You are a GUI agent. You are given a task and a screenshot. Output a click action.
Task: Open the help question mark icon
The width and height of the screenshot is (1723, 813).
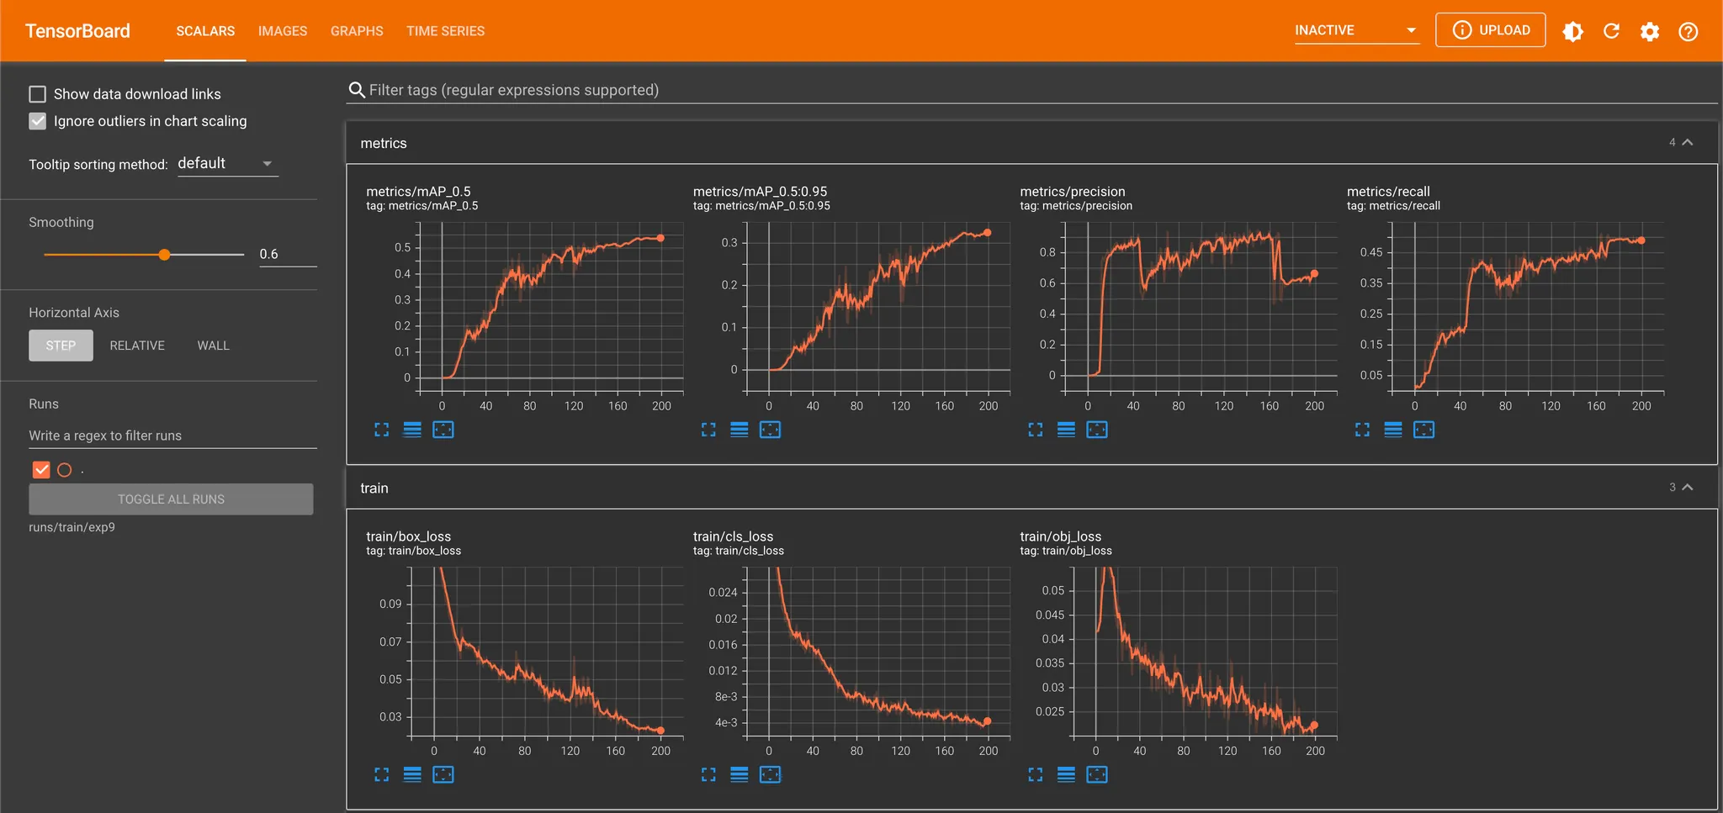[x=1688, y=31]
